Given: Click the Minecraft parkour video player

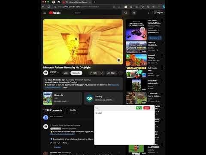Looking at the screenshot, I should coord(83,42).
